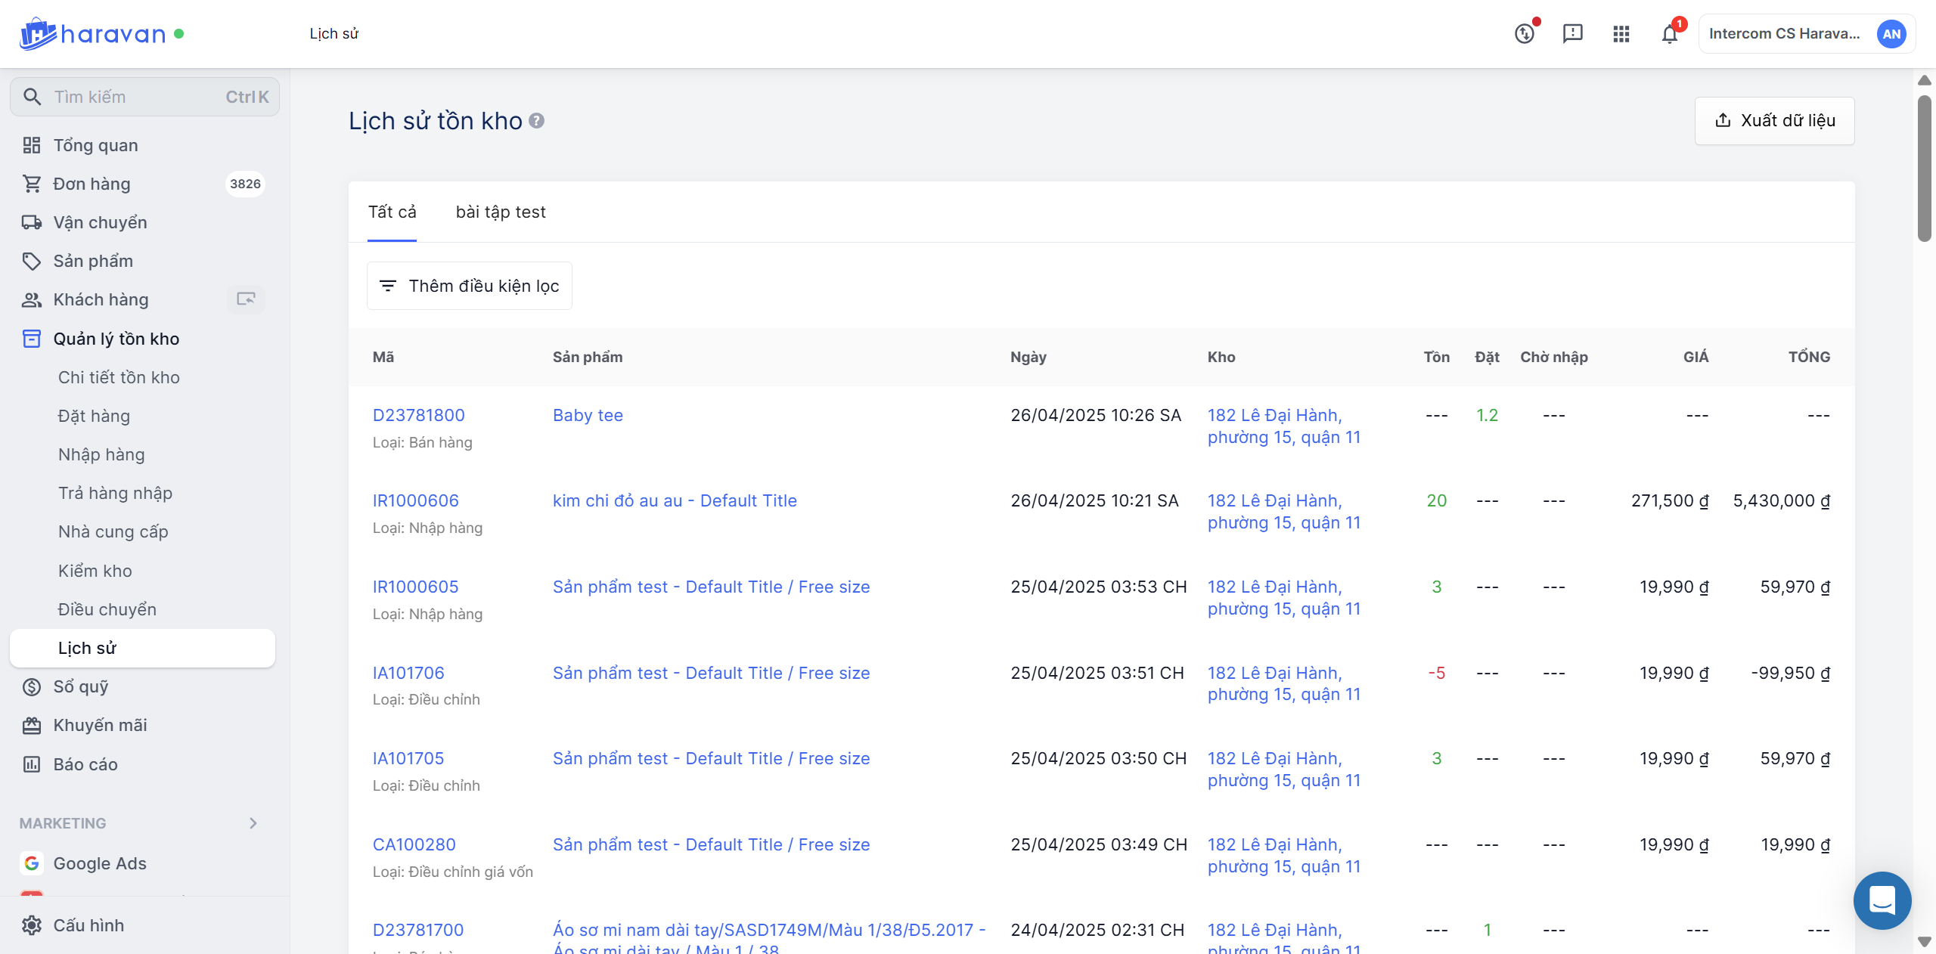Switch to the bài tập test tab
Viewport: 1936px width, 954px height.
[x=500, y=212]
